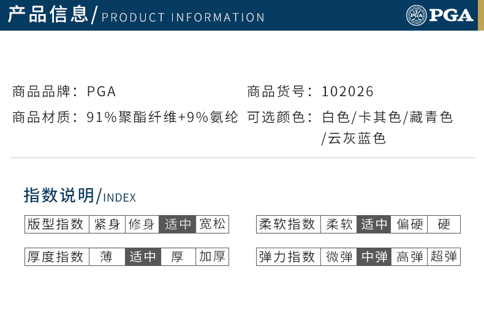The image size is (484, 315).
Task: Click the 产品信息 header title
Action: pos(48,15)
